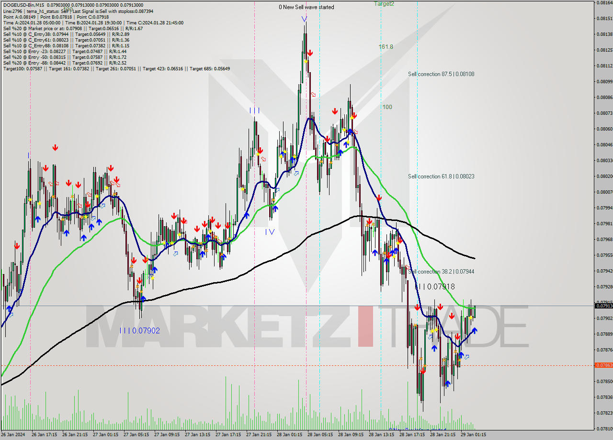Click the 'Sell %20 @ Market price' line

click(x=73, y=28)
